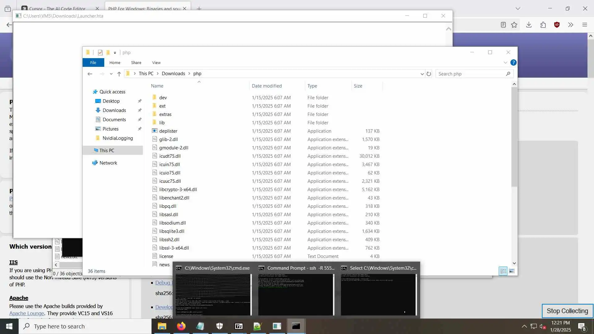Click the Stop Collecting button
The image size is (594, 334).
point(567,311)
